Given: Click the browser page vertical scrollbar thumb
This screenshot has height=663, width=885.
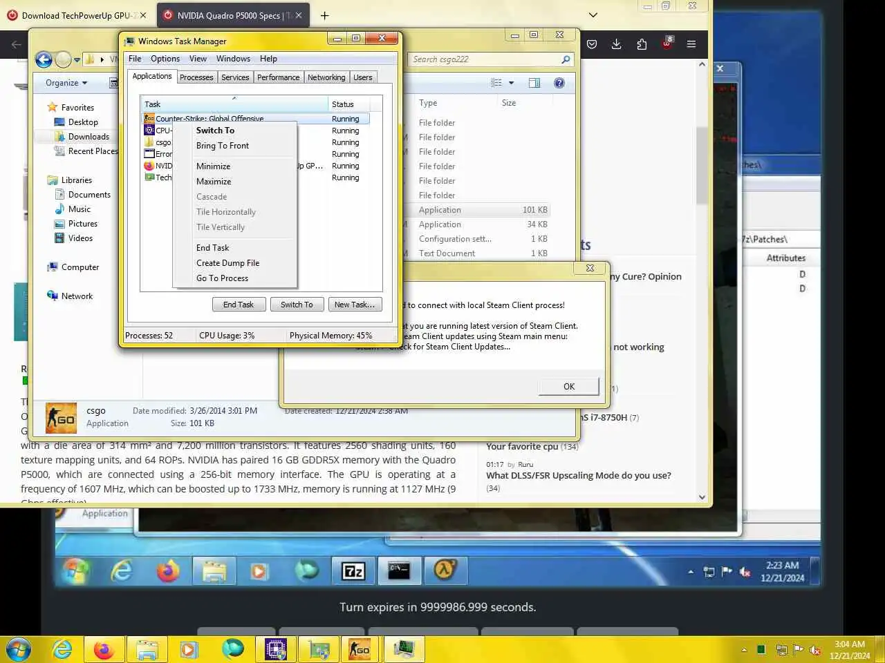Looking at the screenshot, I should point(702,166).
